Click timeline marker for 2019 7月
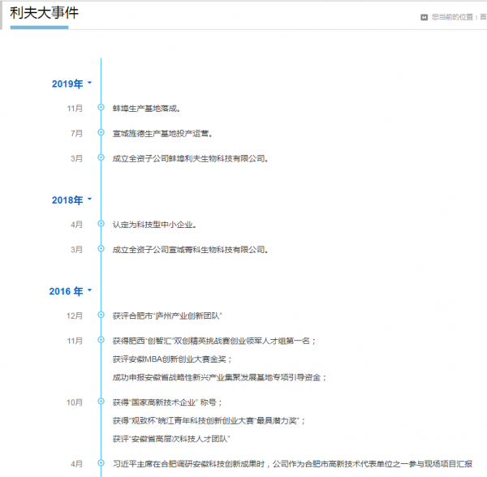This screenshot has height=477, width=487. (101, 132)
